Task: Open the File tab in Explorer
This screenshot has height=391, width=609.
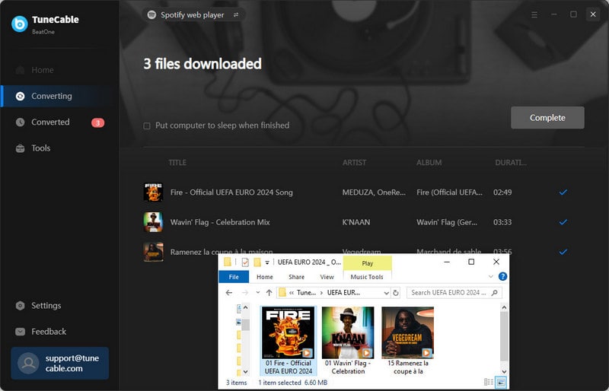Action: [234, 277]
